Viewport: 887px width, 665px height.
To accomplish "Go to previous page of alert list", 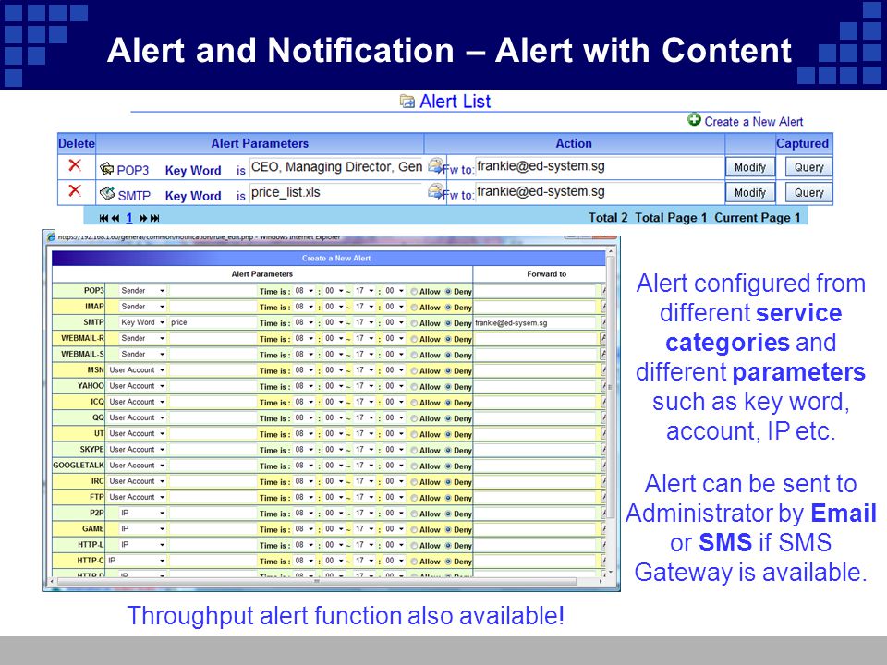I will pos(115,218).
